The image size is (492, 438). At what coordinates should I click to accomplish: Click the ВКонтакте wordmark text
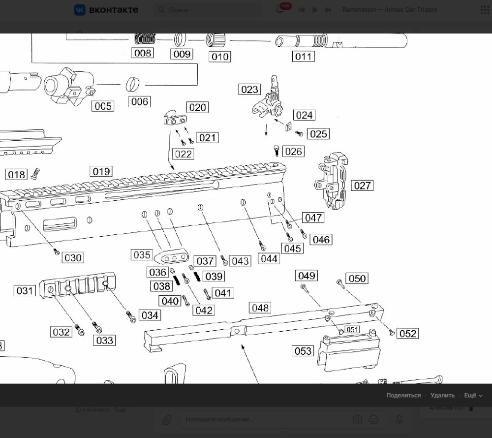tap(114, 10)
